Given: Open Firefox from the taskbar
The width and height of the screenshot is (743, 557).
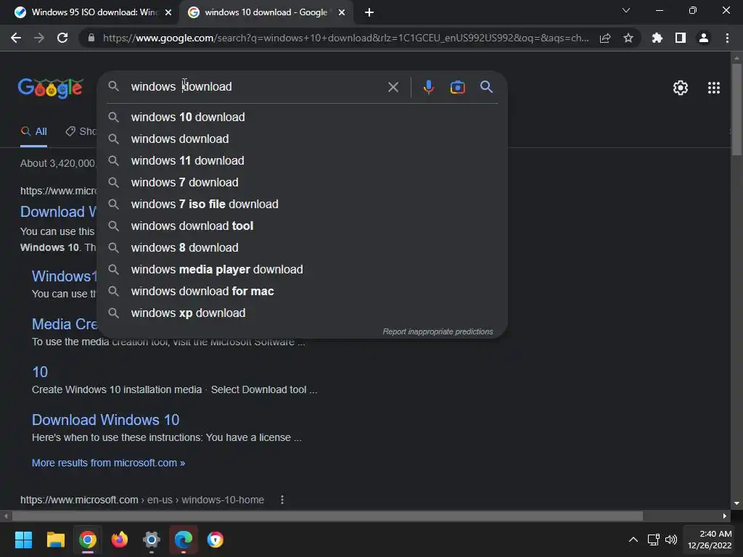Looking at the screenshot, I should pos(120,540).
